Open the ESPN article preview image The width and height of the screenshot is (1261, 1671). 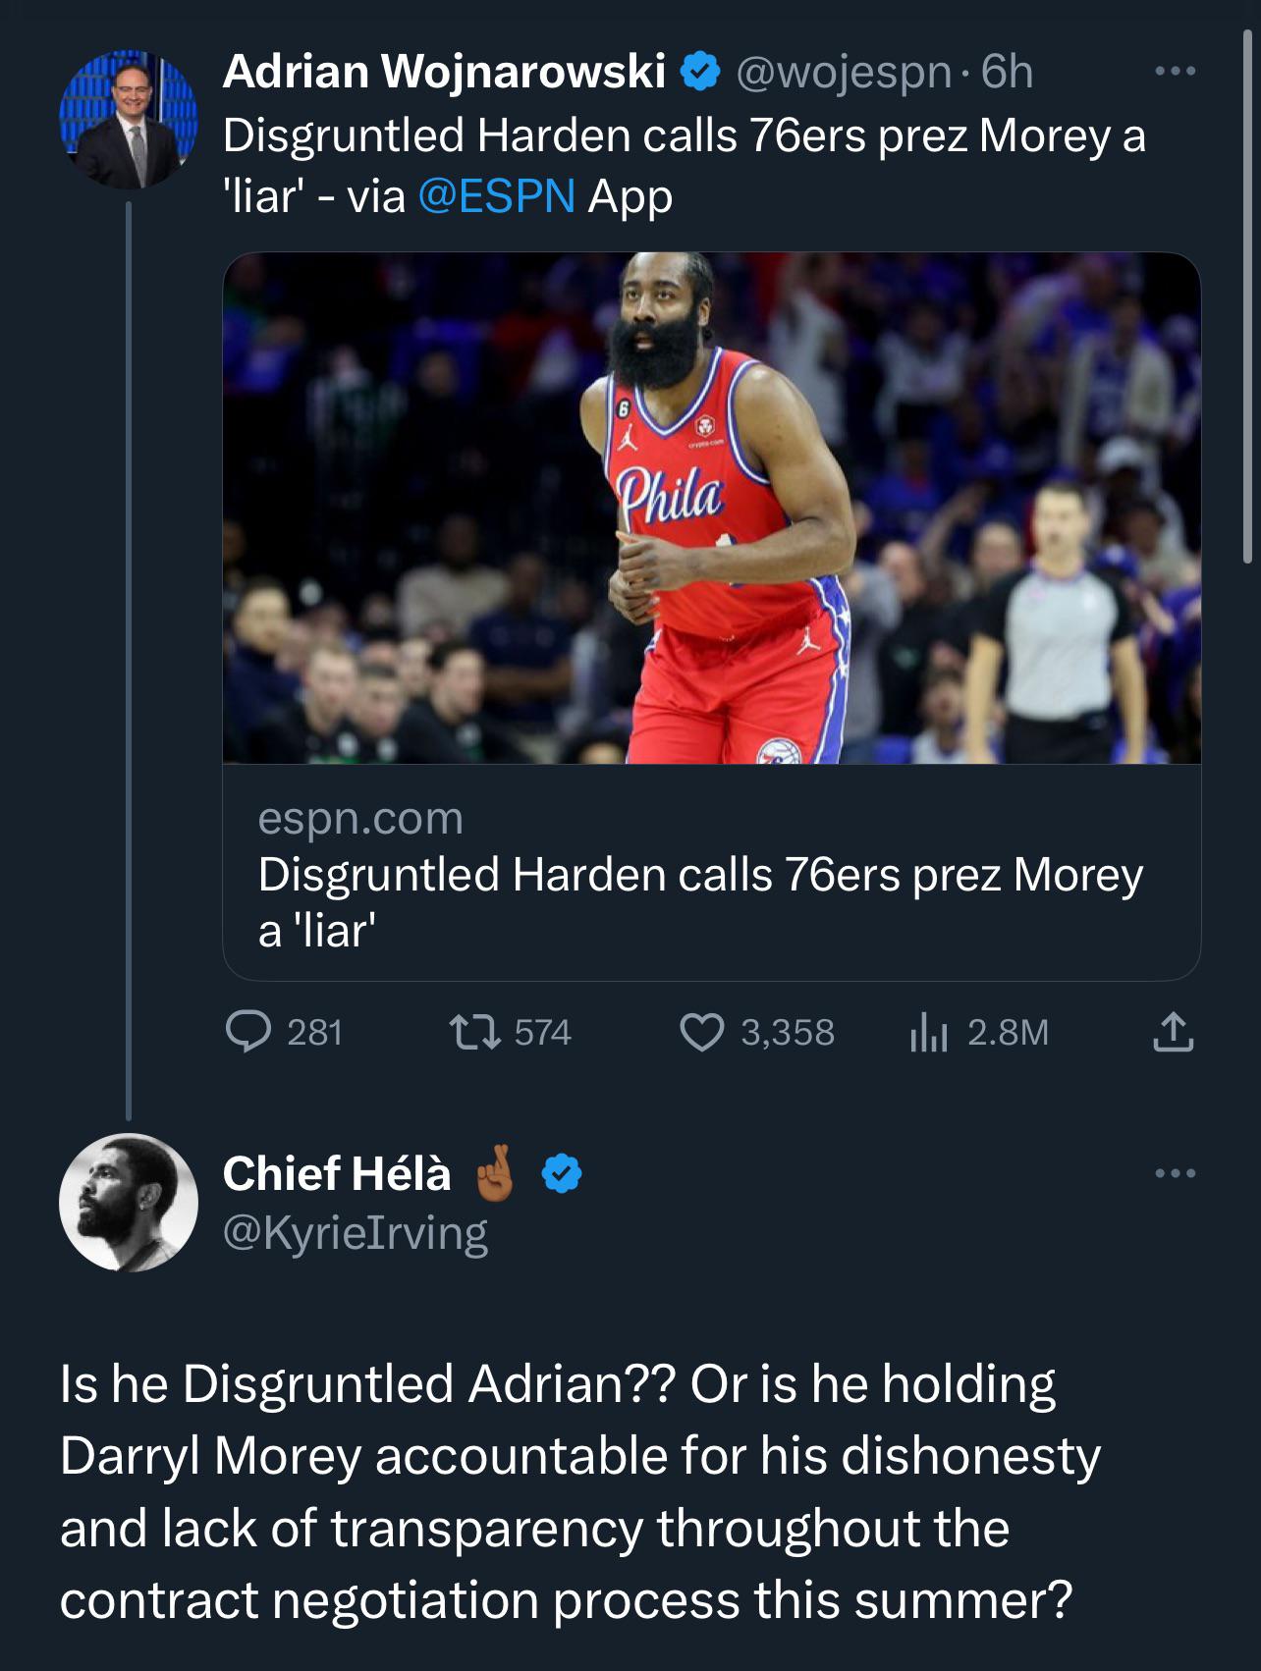(x=711, y=508)
